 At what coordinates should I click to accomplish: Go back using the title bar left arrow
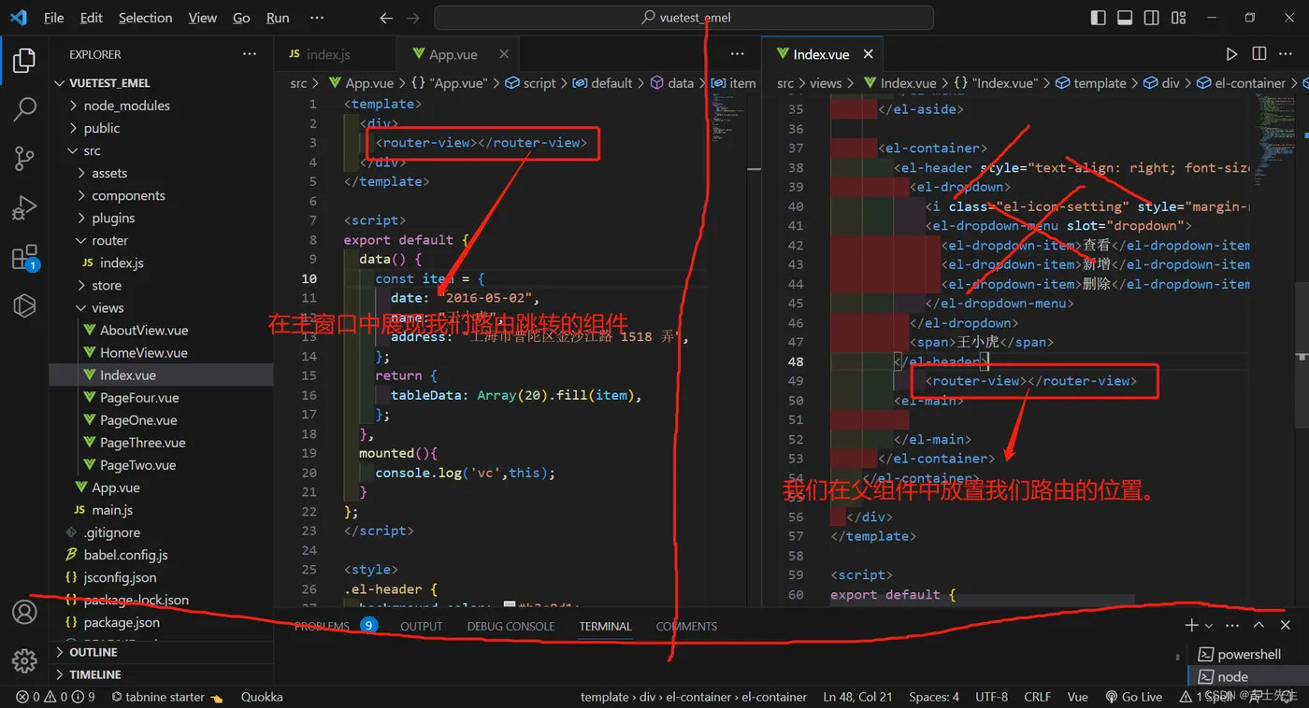(x=387, y=18)
